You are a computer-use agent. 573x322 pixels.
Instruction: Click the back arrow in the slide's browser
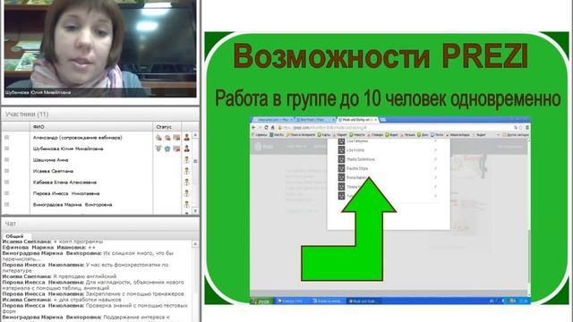coord(254,127)
